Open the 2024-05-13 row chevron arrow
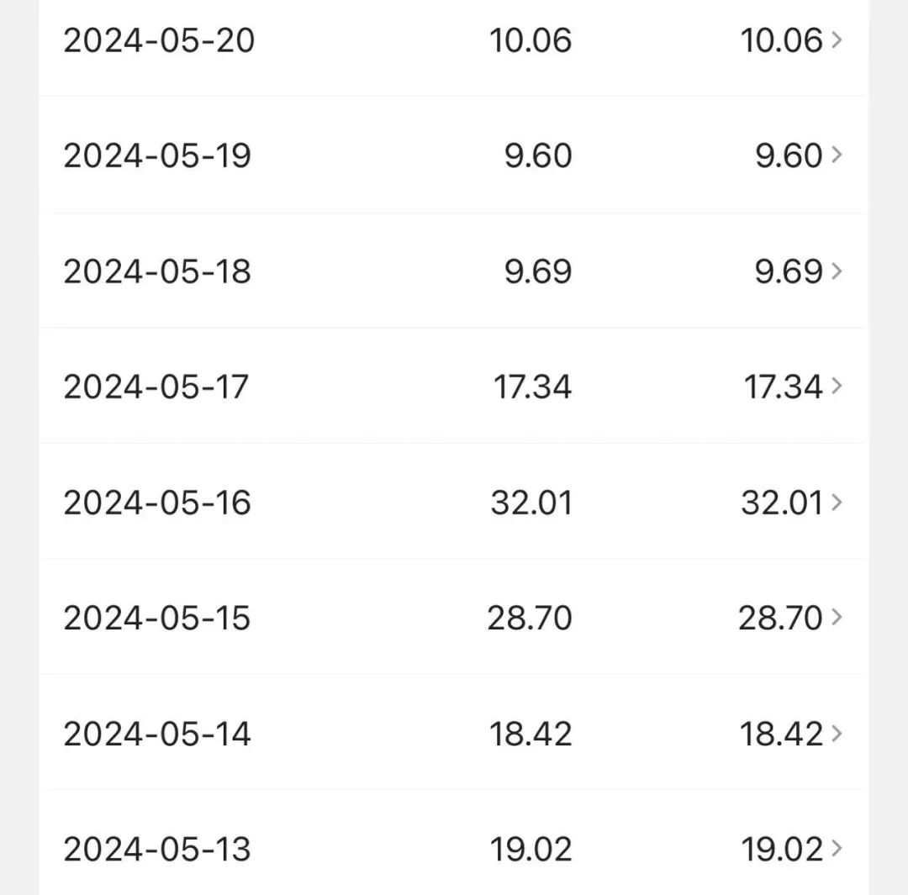This screenshot has height=895, width=908. (837, 848)
